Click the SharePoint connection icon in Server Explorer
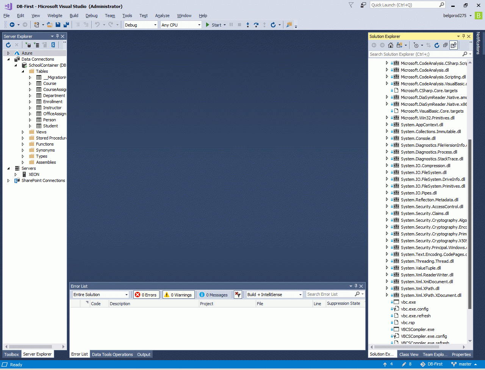Viewport: 485px width, 370px height. click(x=53, y=45)
